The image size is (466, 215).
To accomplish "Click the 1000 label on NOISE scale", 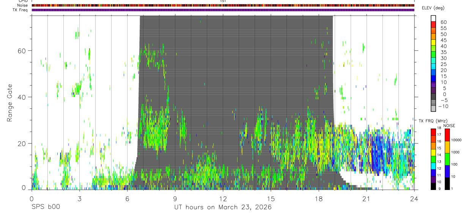I will point(455,152).
